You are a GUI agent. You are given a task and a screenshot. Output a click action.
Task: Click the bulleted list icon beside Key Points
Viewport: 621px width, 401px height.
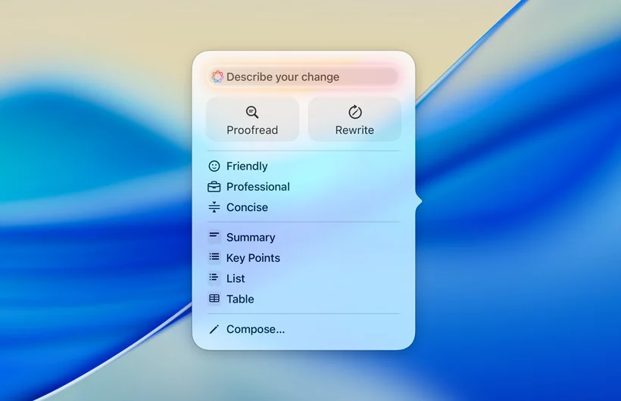point(214,257)
